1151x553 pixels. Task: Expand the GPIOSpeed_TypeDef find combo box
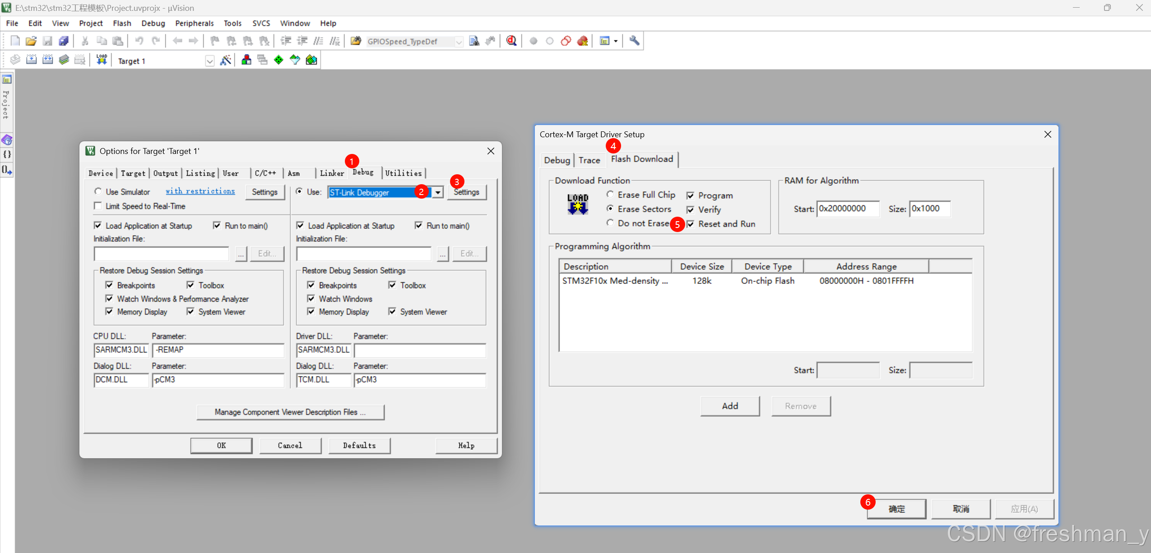pos(459,42)
